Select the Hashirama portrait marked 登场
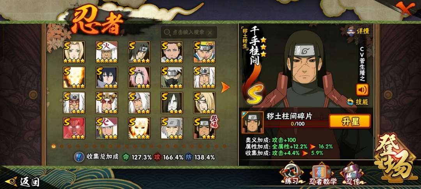 pyautogui.click(x=204, y=128)
